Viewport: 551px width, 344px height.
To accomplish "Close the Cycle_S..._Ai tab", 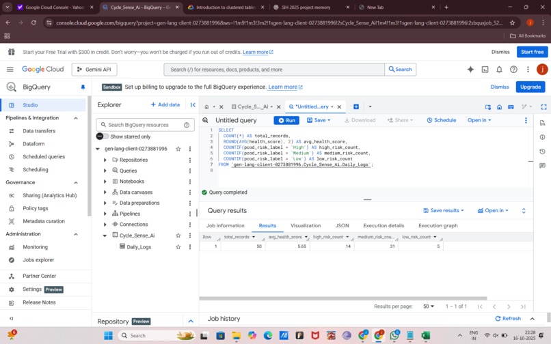I will [x=279, y=107].
